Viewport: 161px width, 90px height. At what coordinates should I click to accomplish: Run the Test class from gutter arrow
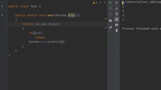[2, 6]
